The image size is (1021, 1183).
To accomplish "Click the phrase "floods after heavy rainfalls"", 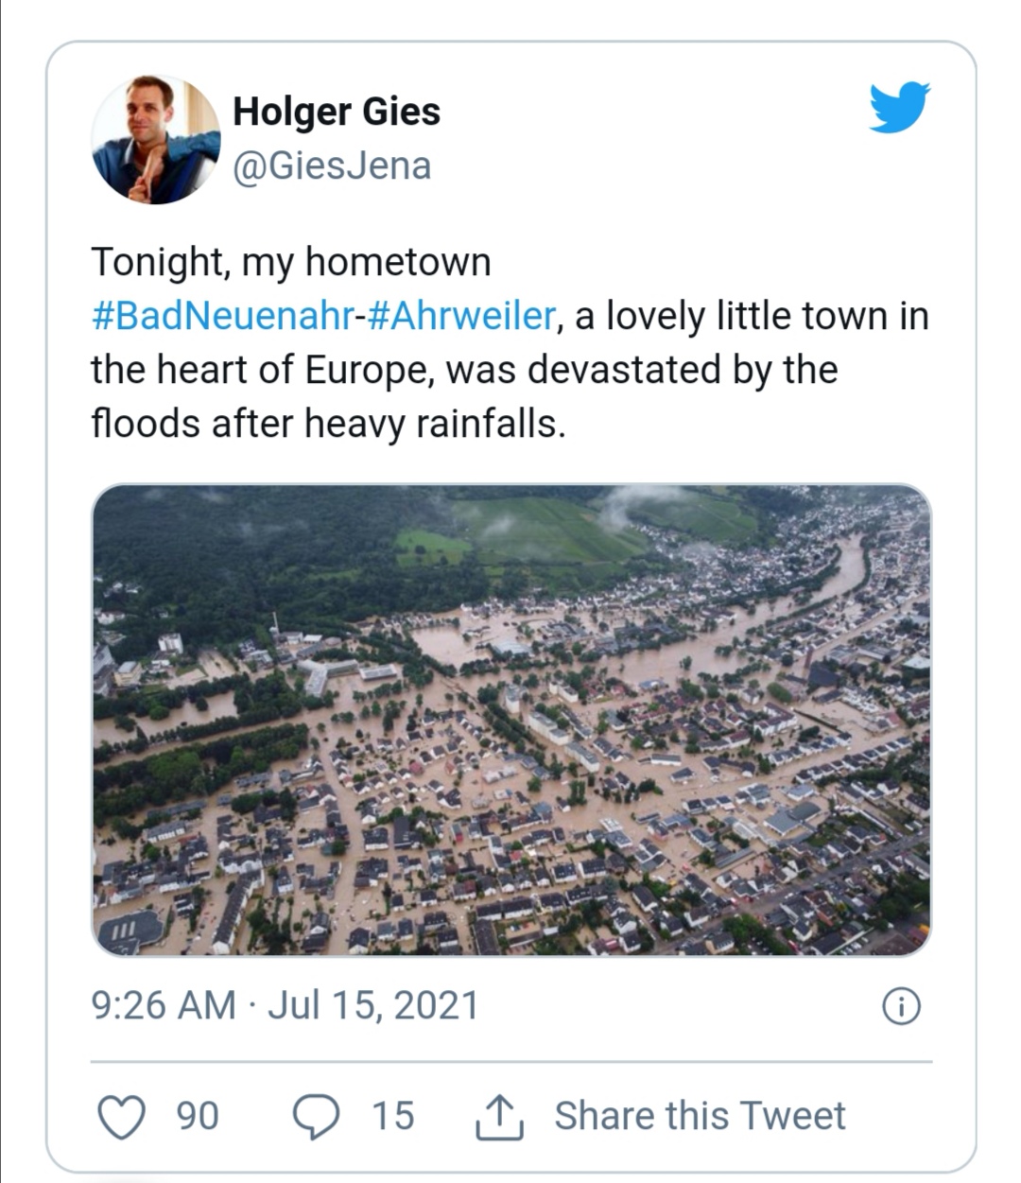I will pos(327,423).
